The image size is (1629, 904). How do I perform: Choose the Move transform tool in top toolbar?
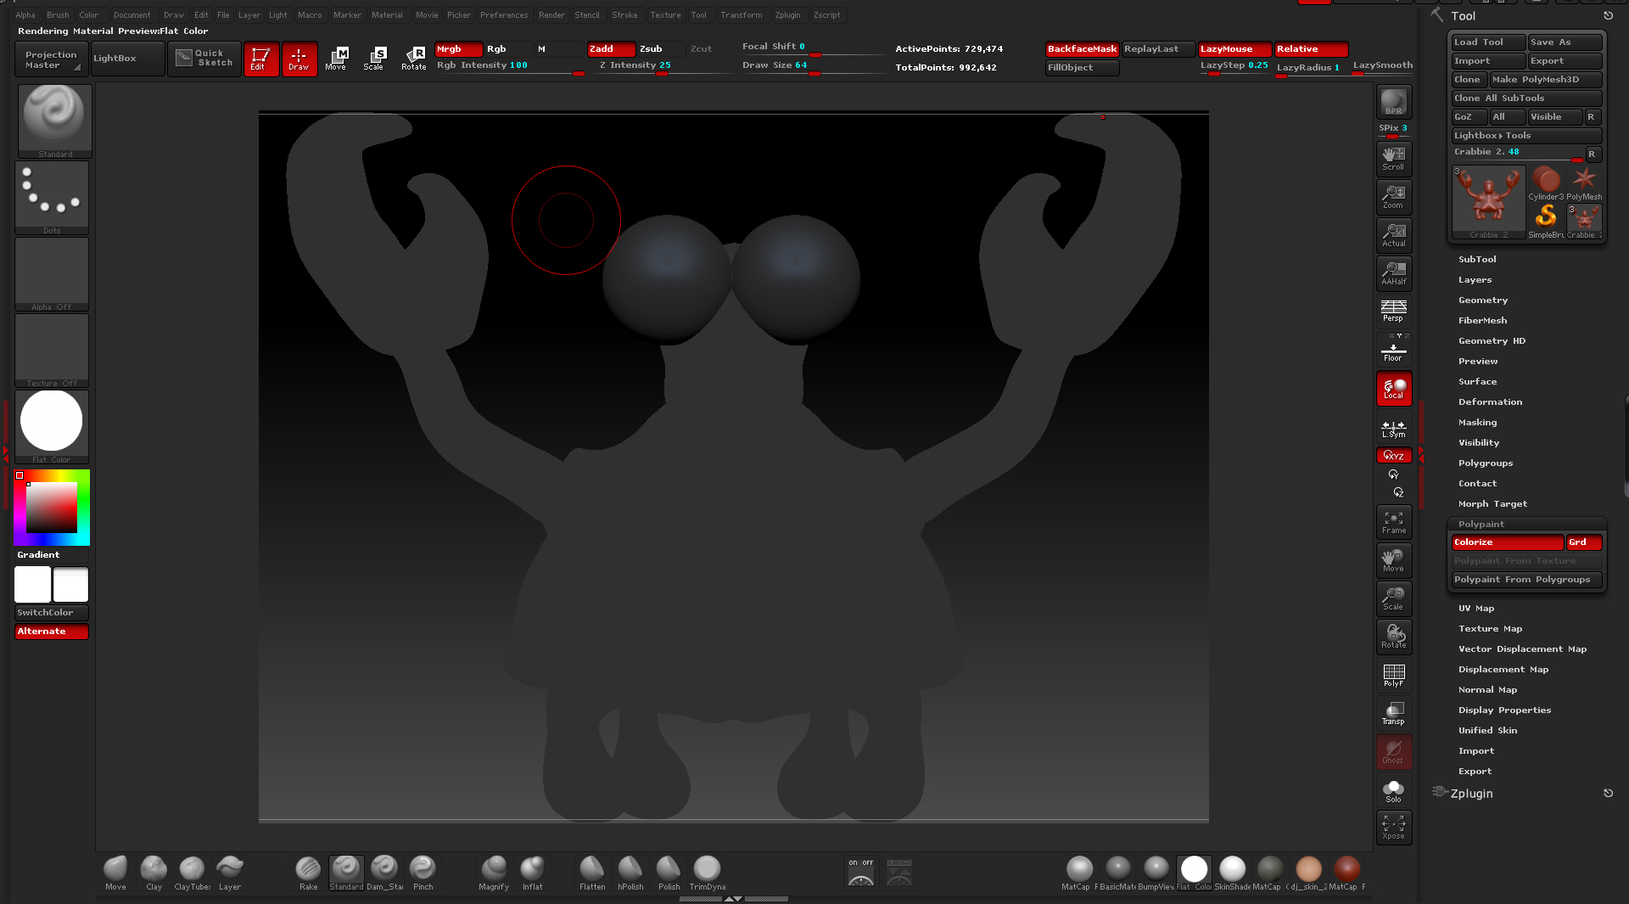pyautogui.click(x=337, y=59)
